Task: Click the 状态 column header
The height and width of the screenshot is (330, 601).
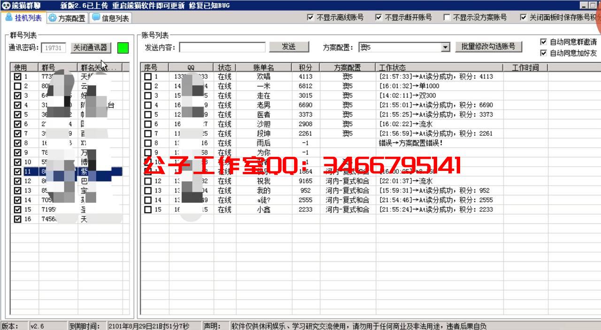Action: [x=224, y=68]
